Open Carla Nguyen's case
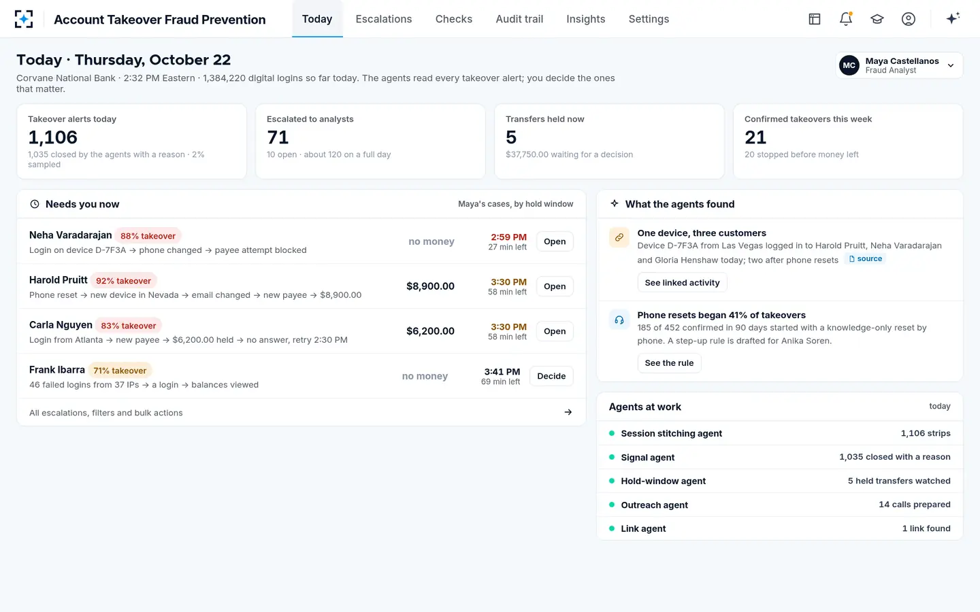This screenshot has width=980, height=612. point(555,331)
